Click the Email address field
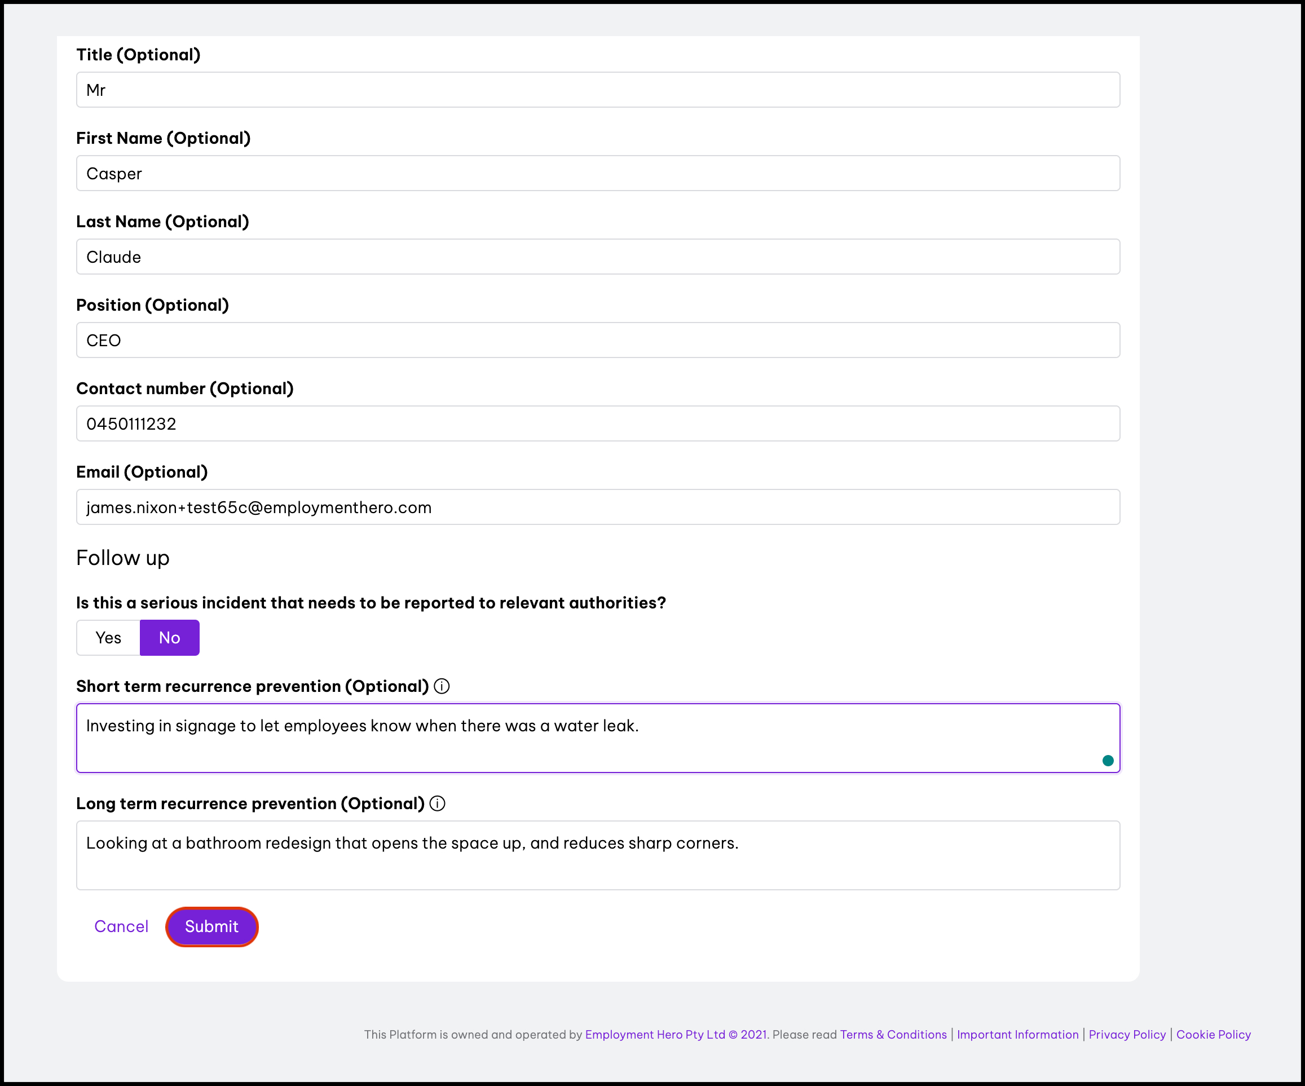The width and height of the screenshot is (1305, 1086). [597, 507]
